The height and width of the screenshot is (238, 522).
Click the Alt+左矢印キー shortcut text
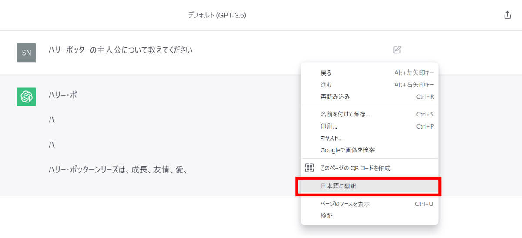(414, 73)
